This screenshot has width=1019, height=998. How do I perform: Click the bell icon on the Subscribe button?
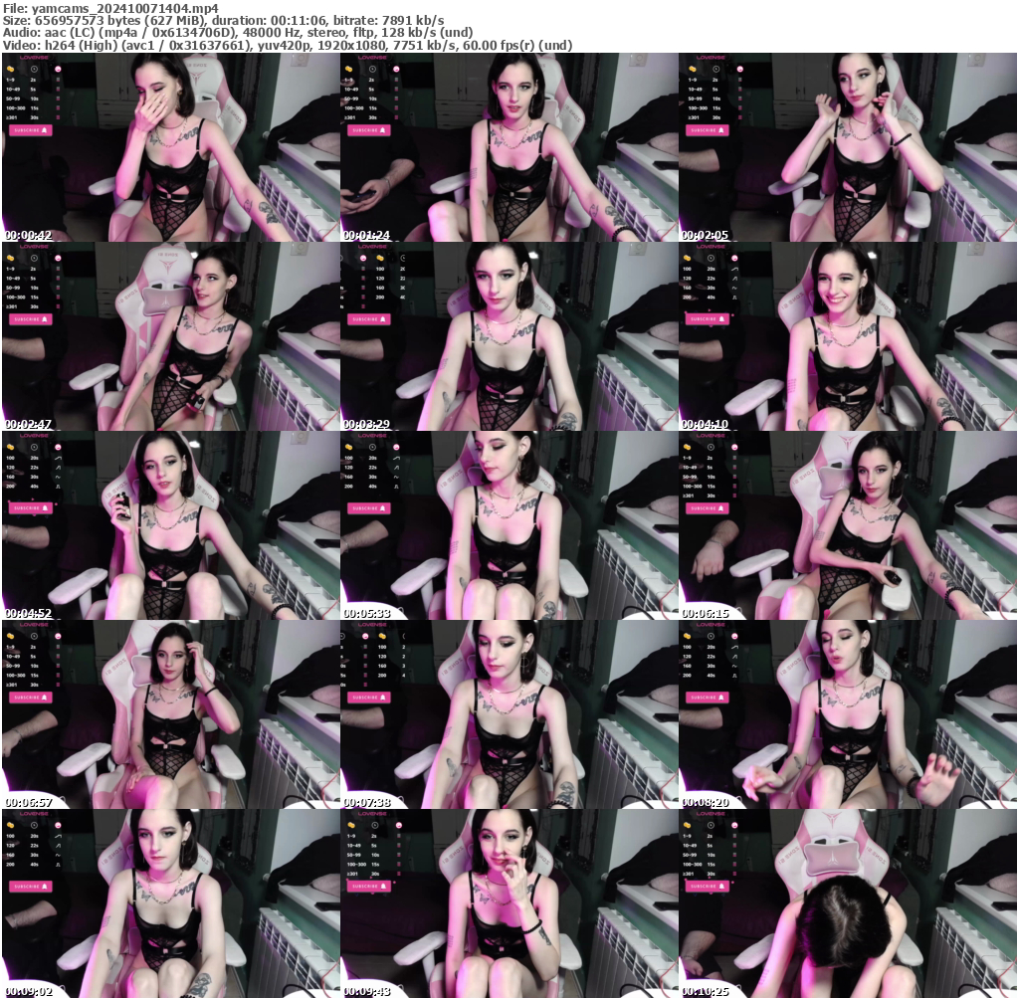point(45,130)
